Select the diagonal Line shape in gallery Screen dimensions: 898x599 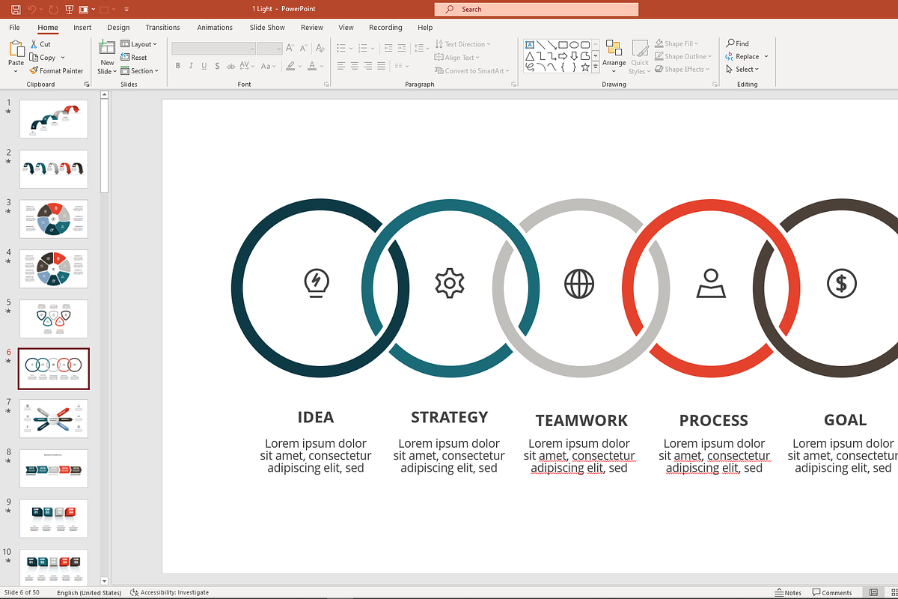pyautogui.click(x=541, y=44)
